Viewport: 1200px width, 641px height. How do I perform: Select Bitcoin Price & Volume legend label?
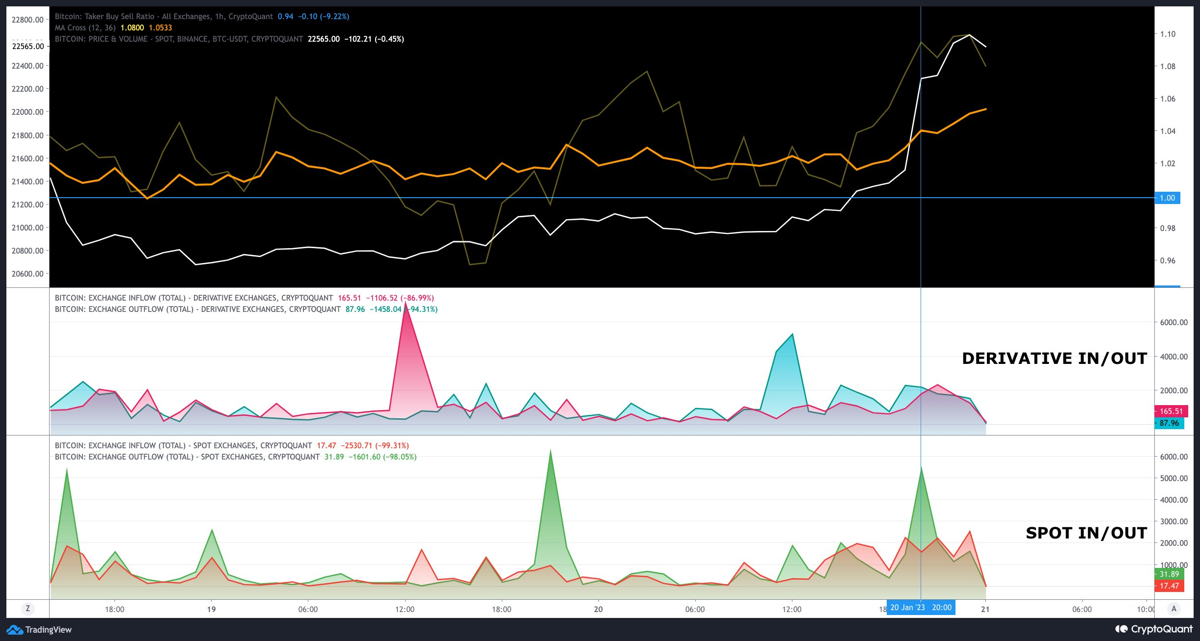click(179, 39)
